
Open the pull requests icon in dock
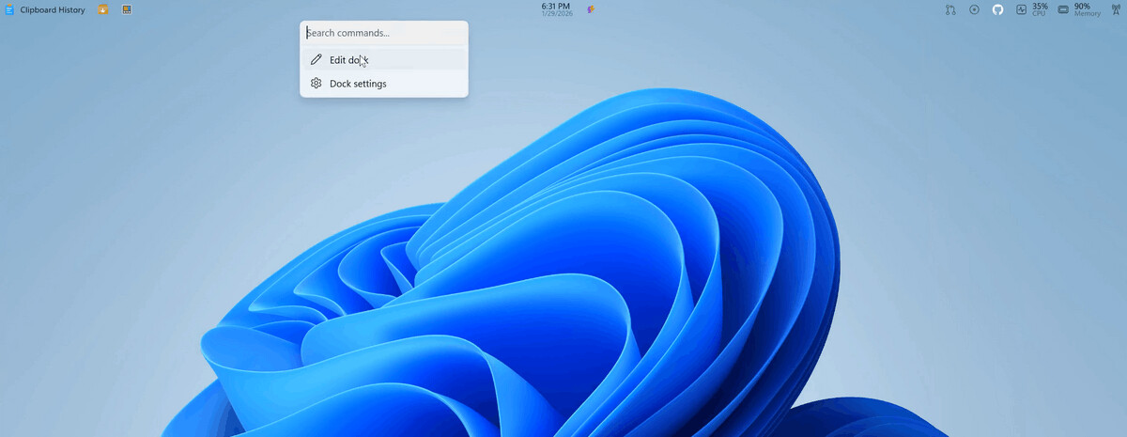tap(950, 9)
